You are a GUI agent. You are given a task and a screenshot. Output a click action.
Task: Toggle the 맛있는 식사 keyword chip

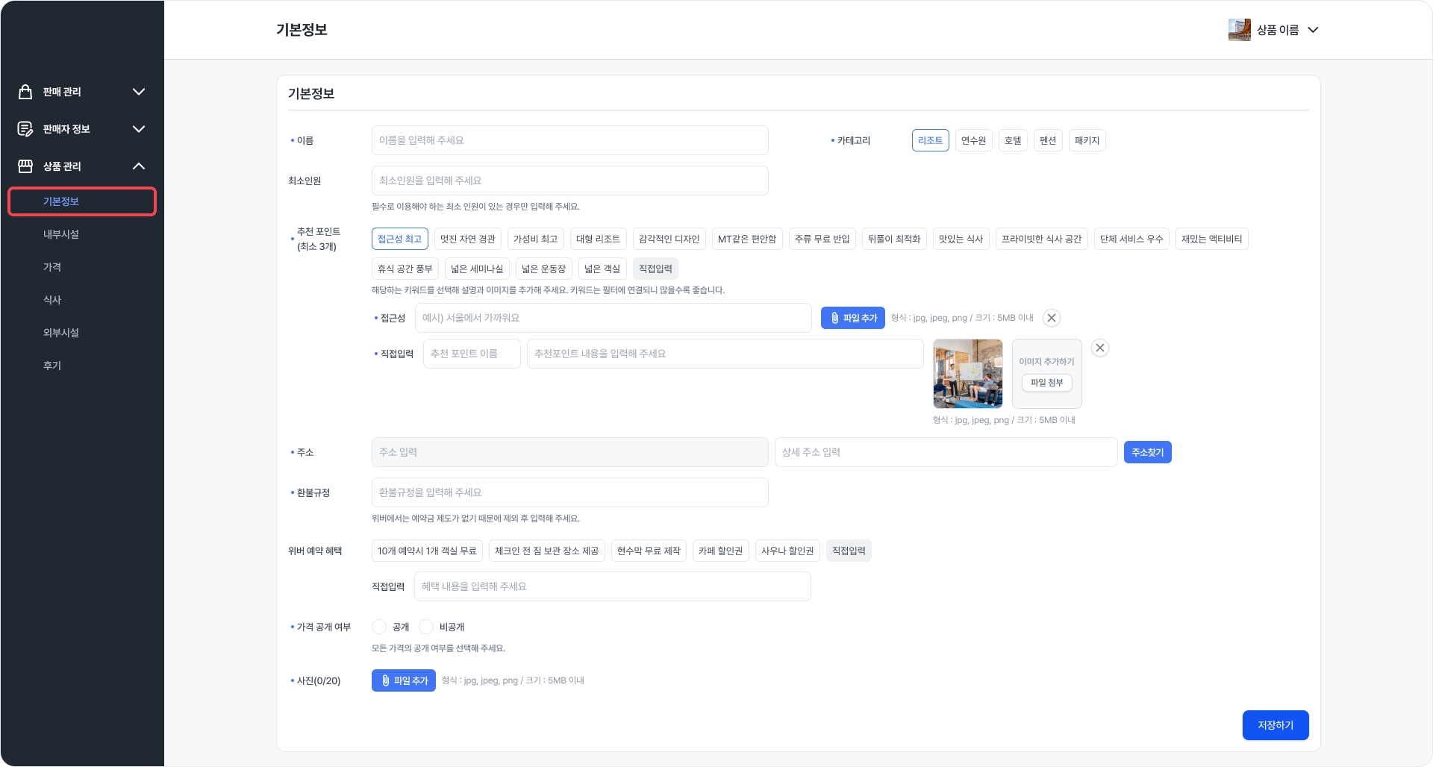[961, 239]
